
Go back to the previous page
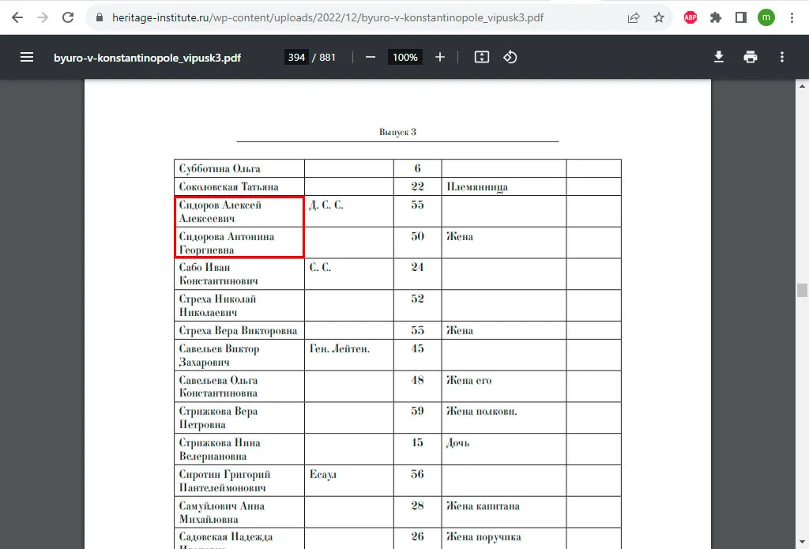tap(17, 17)
